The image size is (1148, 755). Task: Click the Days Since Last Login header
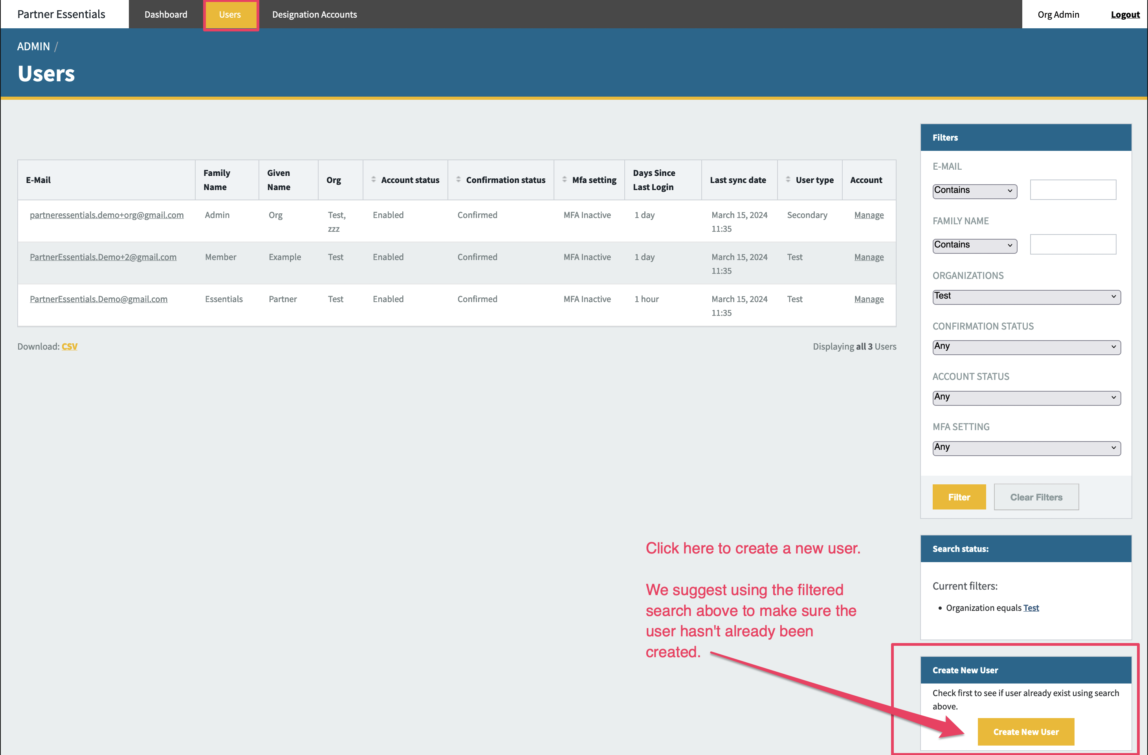point(663,180)
